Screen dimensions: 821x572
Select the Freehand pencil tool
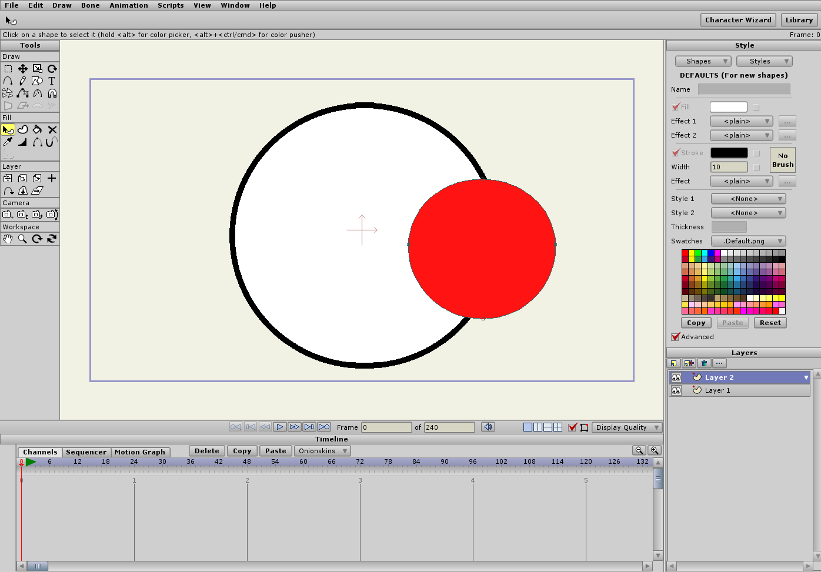tap(23, 81)
